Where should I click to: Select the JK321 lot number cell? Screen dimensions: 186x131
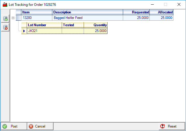44,31
